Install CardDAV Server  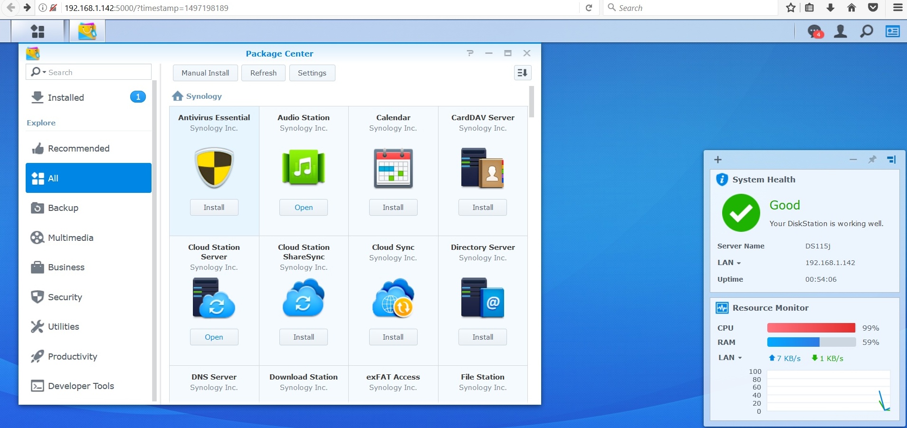coord(483,208)
